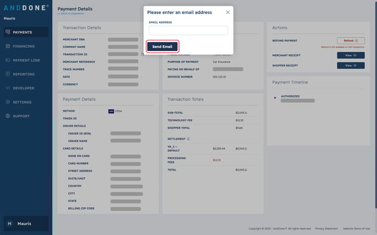This screenshot has height=235, width=377.
Task: Open the Mauris user profile menu
Action: [x=25, y=223]
